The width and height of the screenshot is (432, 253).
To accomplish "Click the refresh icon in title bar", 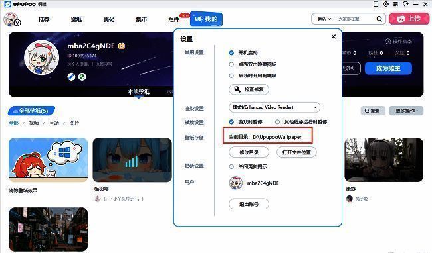I will [405, 4].
